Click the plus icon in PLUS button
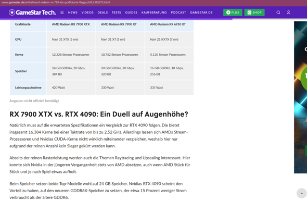The width and height of the screenshot is (307, 201). pos(228,12)
